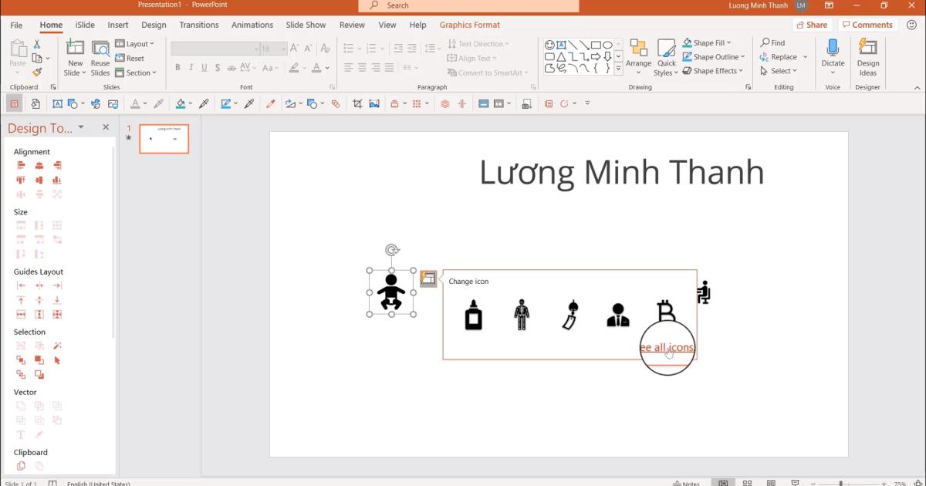Open the Slide Show menu tab

(306, 25)
